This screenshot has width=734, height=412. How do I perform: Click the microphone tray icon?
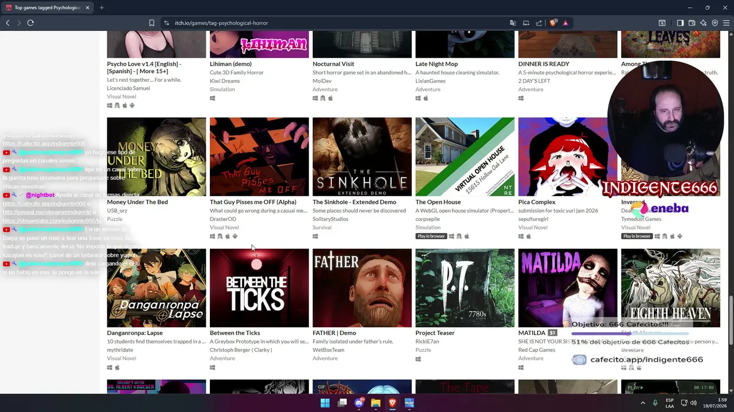coord(655,403)
